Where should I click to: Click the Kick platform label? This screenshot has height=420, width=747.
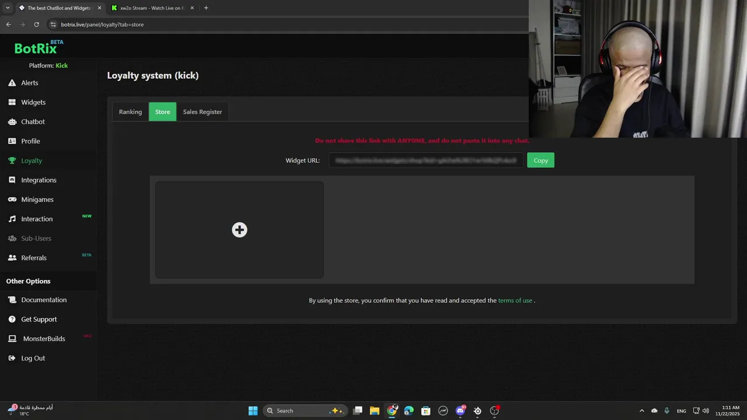[x=62, y=66]
